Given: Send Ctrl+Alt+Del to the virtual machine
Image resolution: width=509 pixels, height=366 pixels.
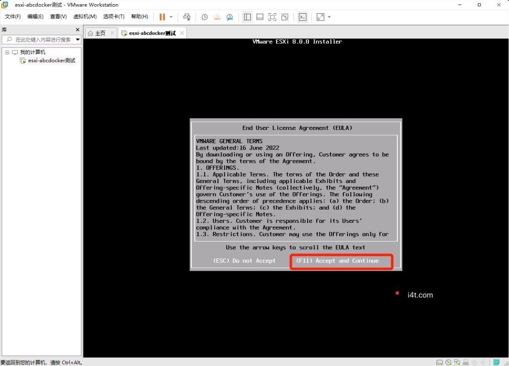Looking at the screenshot, I should (187, 17).
